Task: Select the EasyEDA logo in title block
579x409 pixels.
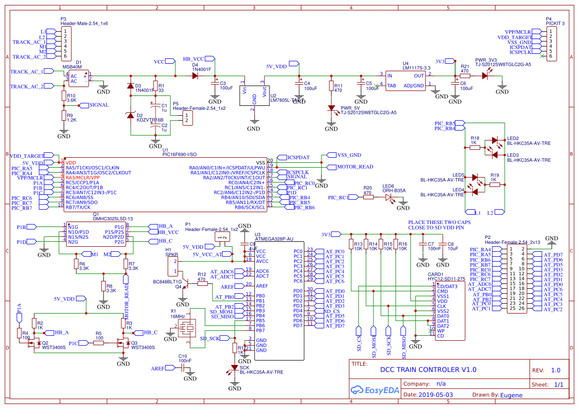Action: coord(374,390)
